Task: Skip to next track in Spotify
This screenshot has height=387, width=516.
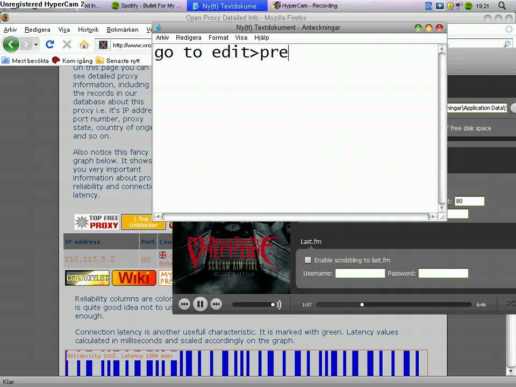Action: pos(216,304)
